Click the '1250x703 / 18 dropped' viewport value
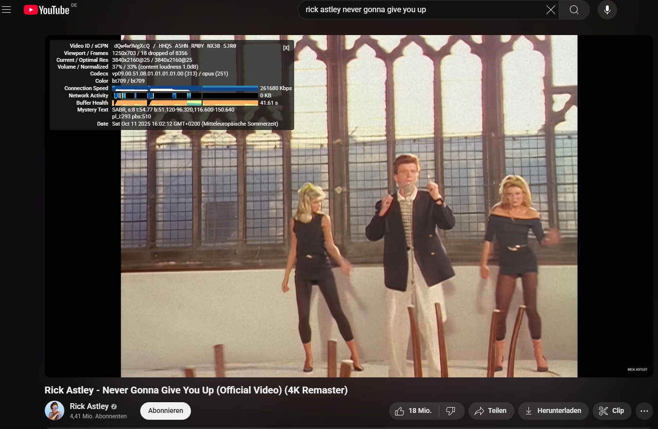658x429 pixels. point(150,53)
